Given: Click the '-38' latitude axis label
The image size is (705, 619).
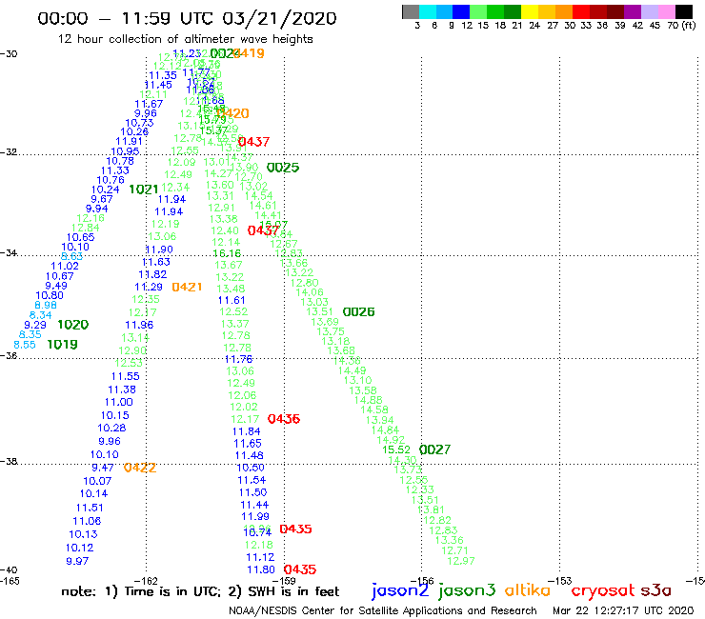Looking at the screenshot, I should click(9, 462).
